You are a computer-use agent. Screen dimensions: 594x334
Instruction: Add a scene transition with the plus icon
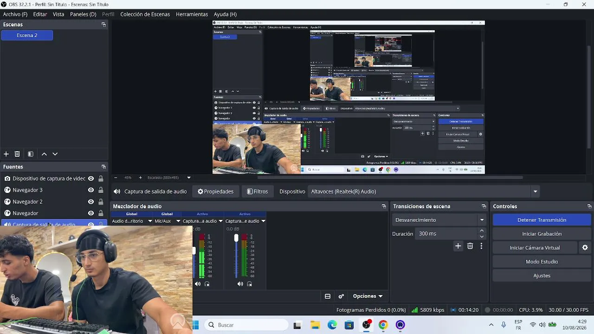pyautogui.click(x=458, y=246)
